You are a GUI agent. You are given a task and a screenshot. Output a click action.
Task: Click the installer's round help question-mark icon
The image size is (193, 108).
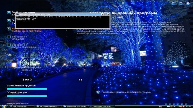pos(180,4)
